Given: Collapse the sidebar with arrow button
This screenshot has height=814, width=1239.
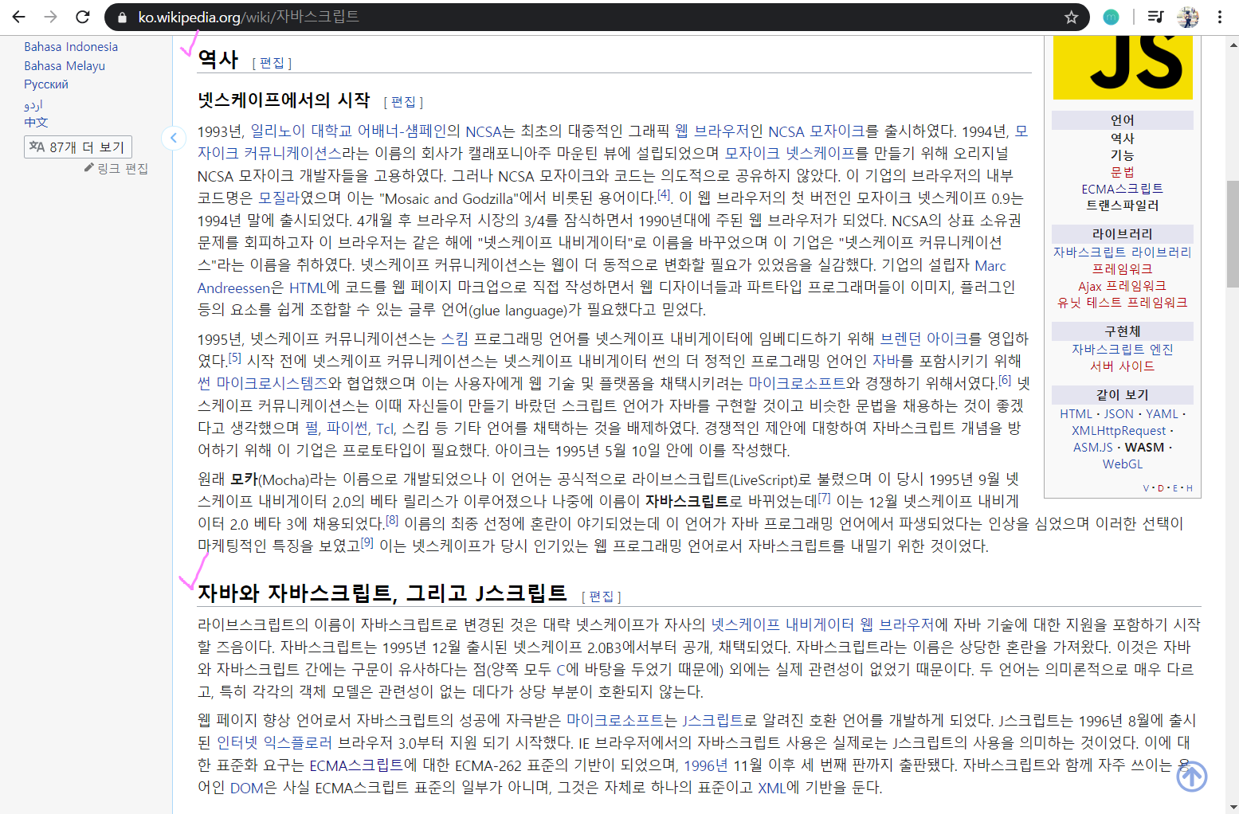Looking at the screenshot, I should click(173, 138).
